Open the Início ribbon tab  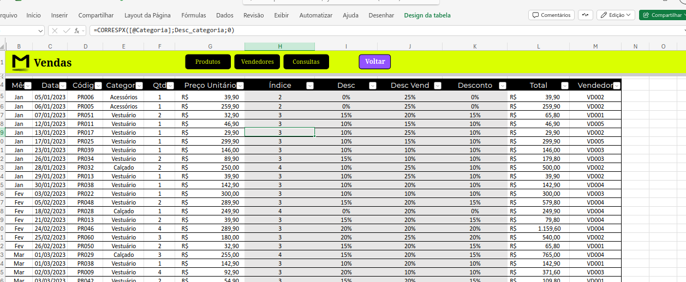tap(33, 15)
